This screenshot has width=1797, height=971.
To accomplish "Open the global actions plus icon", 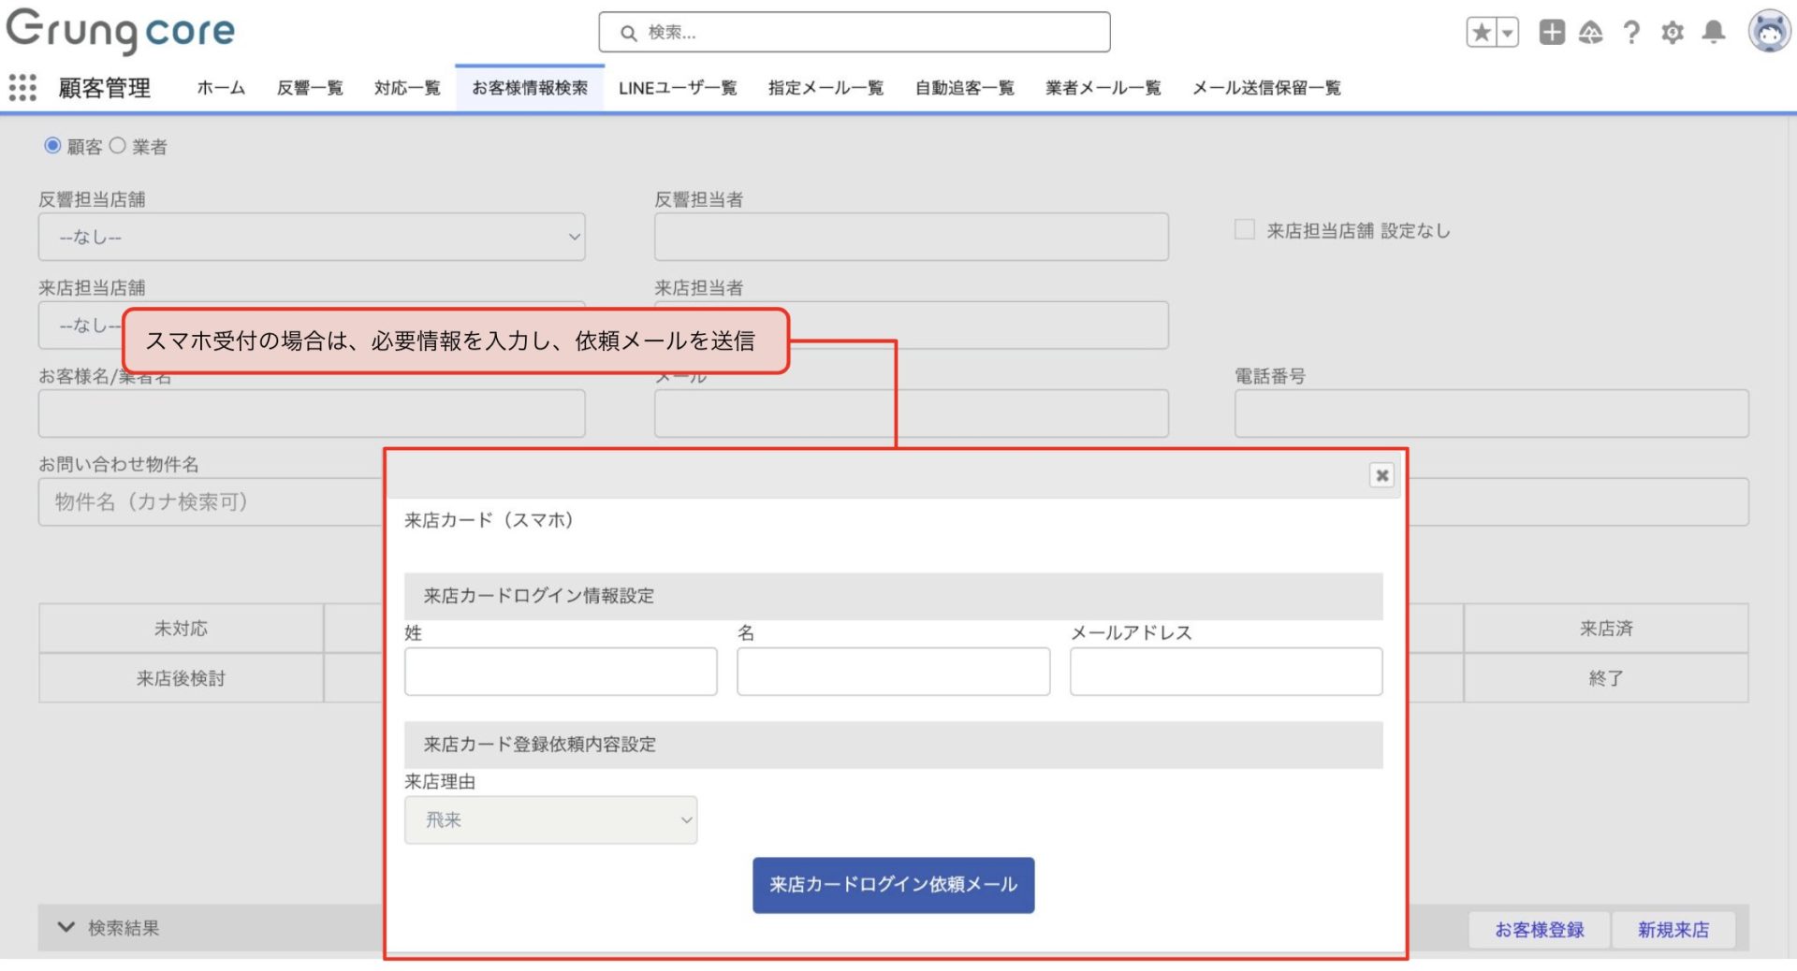I will [x=1551, y=33].
